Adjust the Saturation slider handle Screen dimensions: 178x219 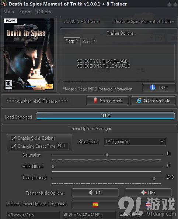coord(107,155)
